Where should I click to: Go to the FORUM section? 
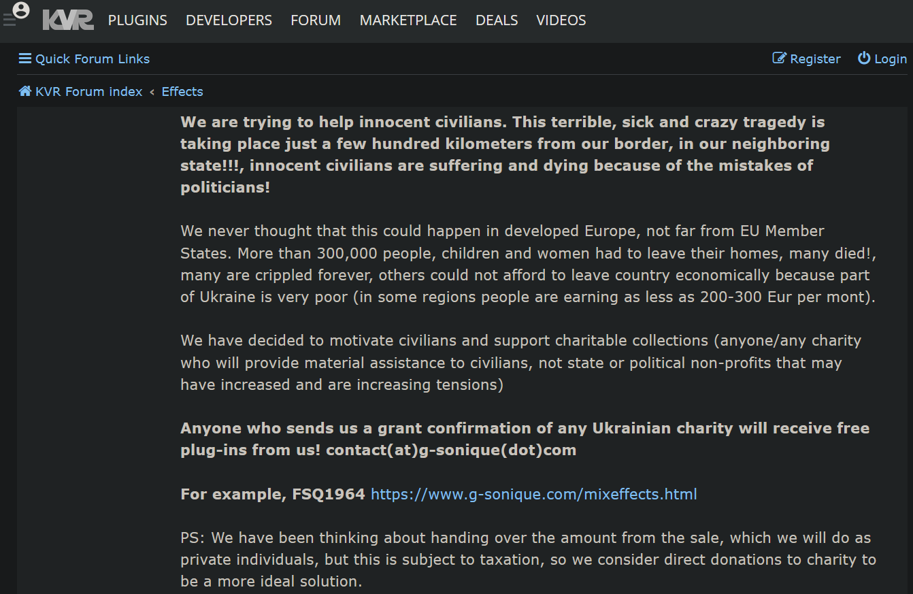316,20
